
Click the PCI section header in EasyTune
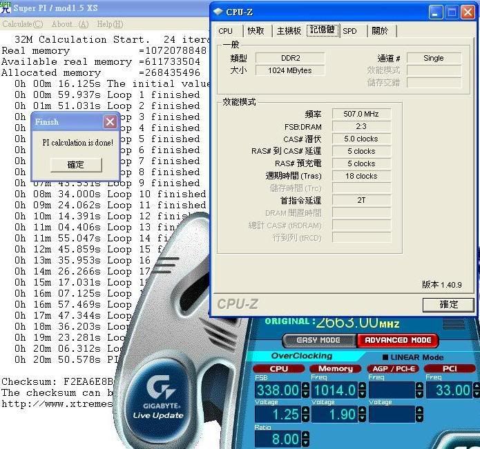pos(450,368)
